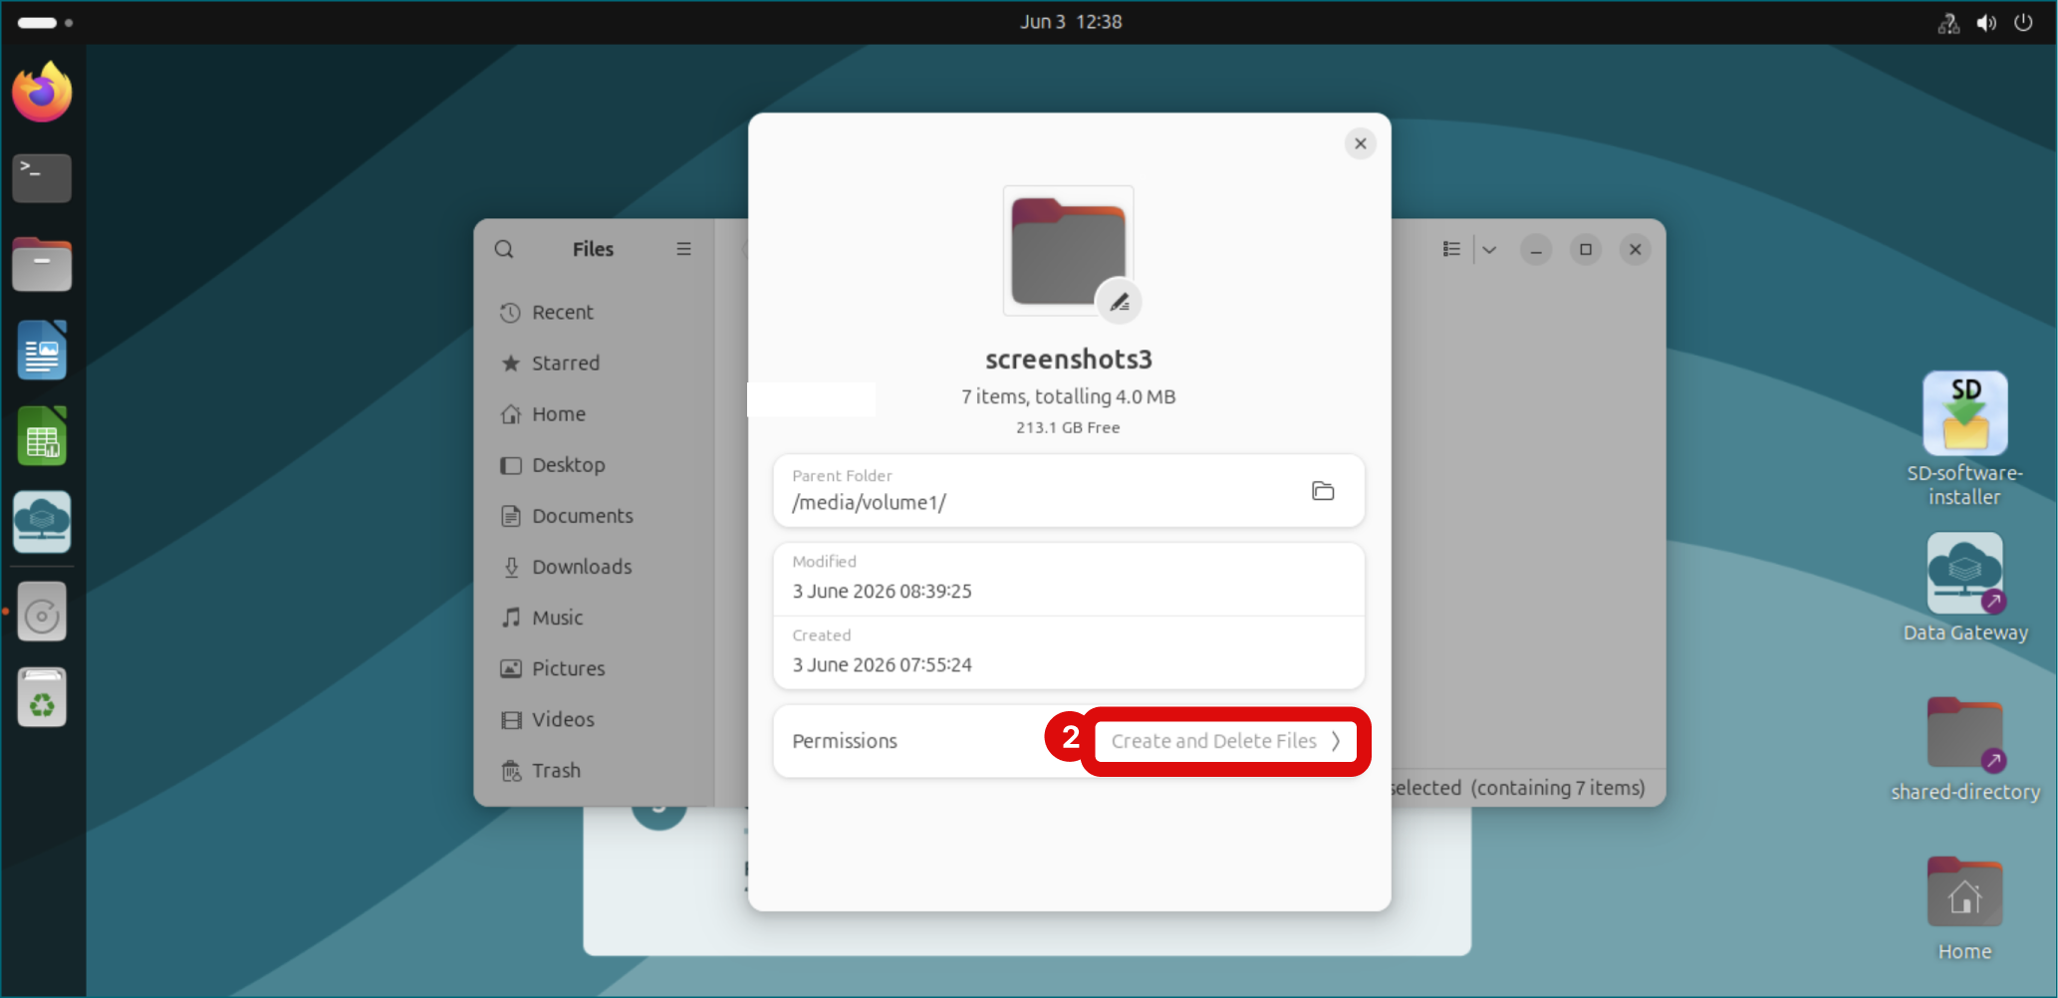Open Trash from the dock

[42, 697]
